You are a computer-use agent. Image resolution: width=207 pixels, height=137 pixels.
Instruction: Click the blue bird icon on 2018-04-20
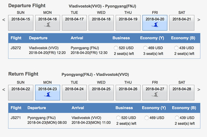pyautogui.click(x=155, y=25)
